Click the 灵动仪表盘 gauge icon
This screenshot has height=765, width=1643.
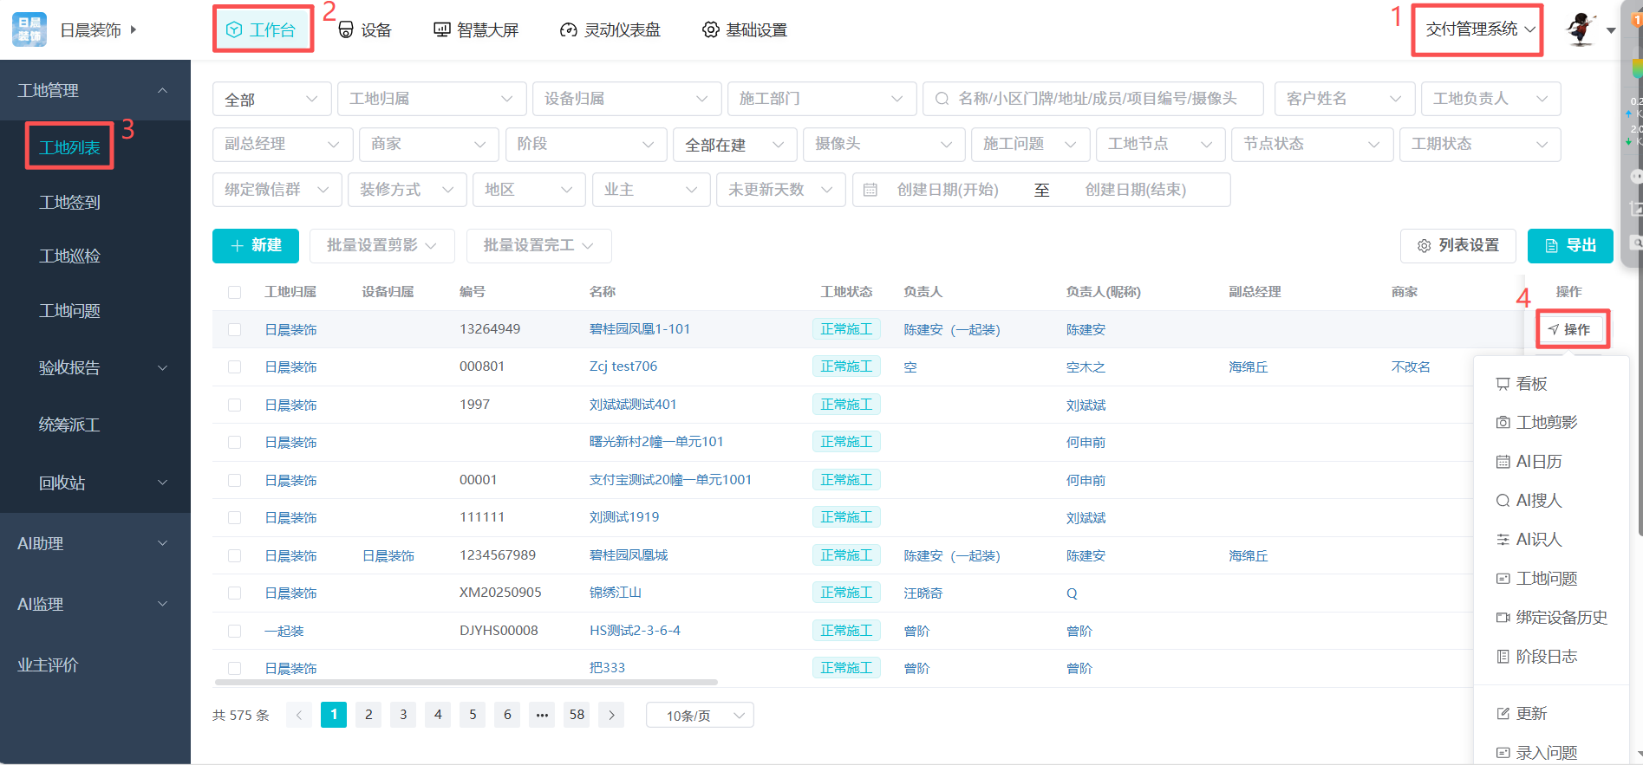[569, 30]
